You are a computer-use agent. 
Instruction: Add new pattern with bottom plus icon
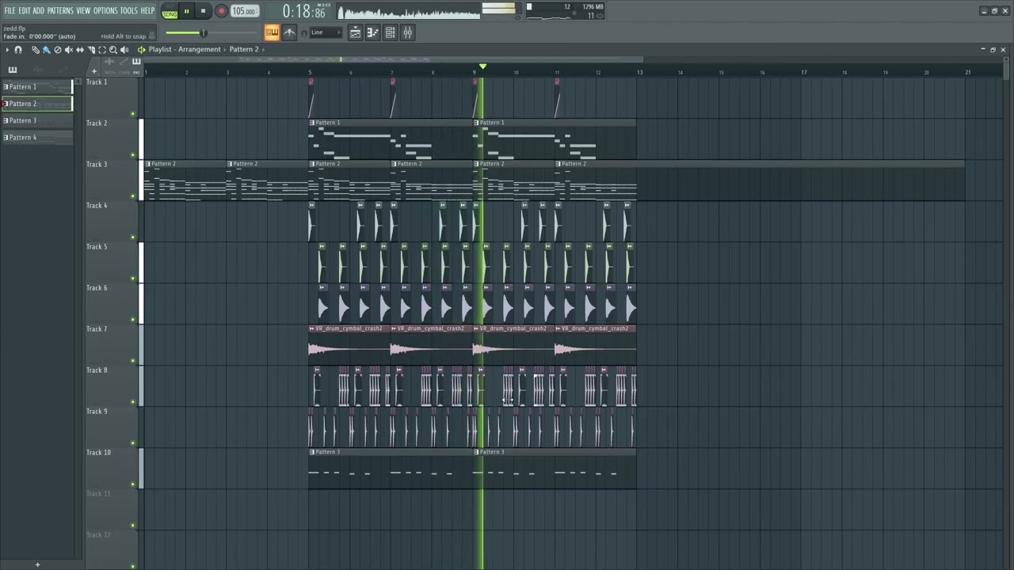tap(37, 564)
